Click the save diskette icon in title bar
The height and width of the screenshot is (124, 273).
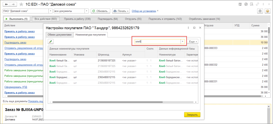point(240,4)
